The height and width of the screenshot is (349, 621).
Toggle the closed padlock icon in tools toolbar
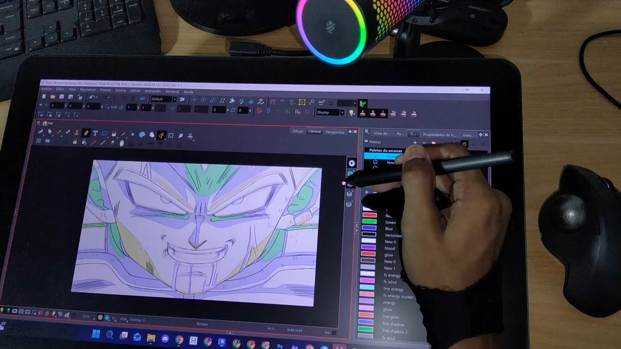coord(75,142)
